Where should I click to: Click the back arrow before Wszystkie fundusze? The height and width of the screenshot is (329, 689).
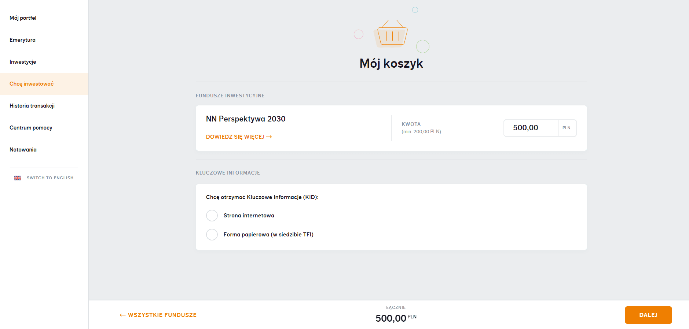click(x=122, y=315)
